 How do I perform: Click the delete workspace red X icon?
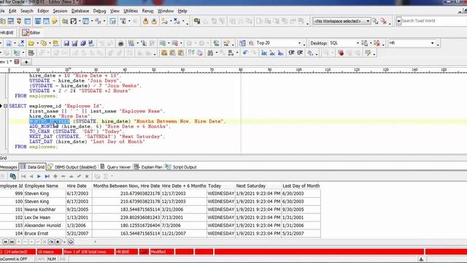click(x=384, y=21)
